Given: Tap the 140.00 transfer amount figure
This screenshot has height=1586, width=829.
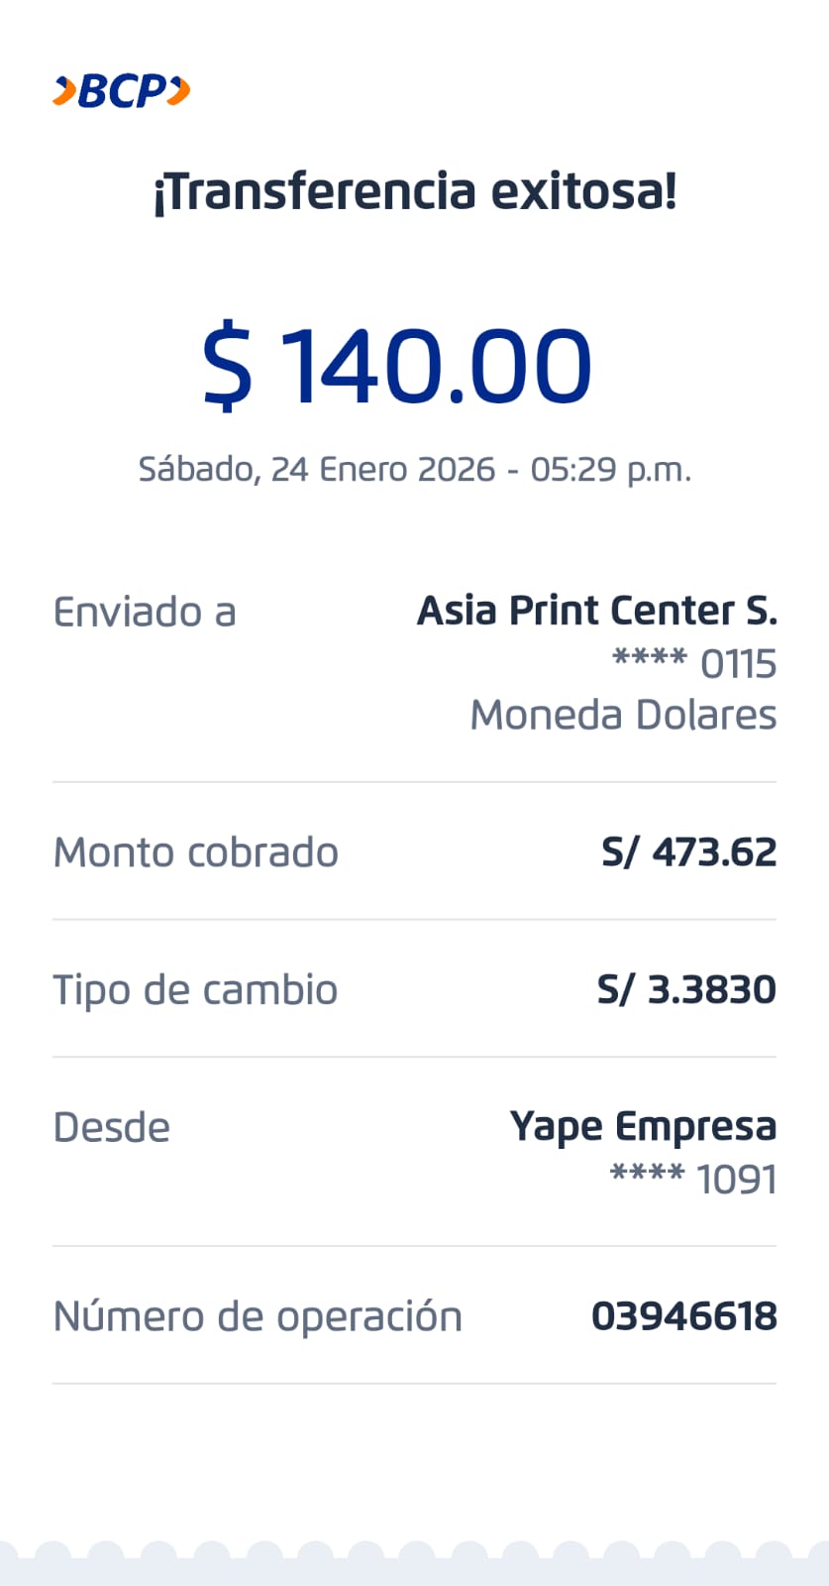Looking at the screenshot, I should tap(437, 365).
